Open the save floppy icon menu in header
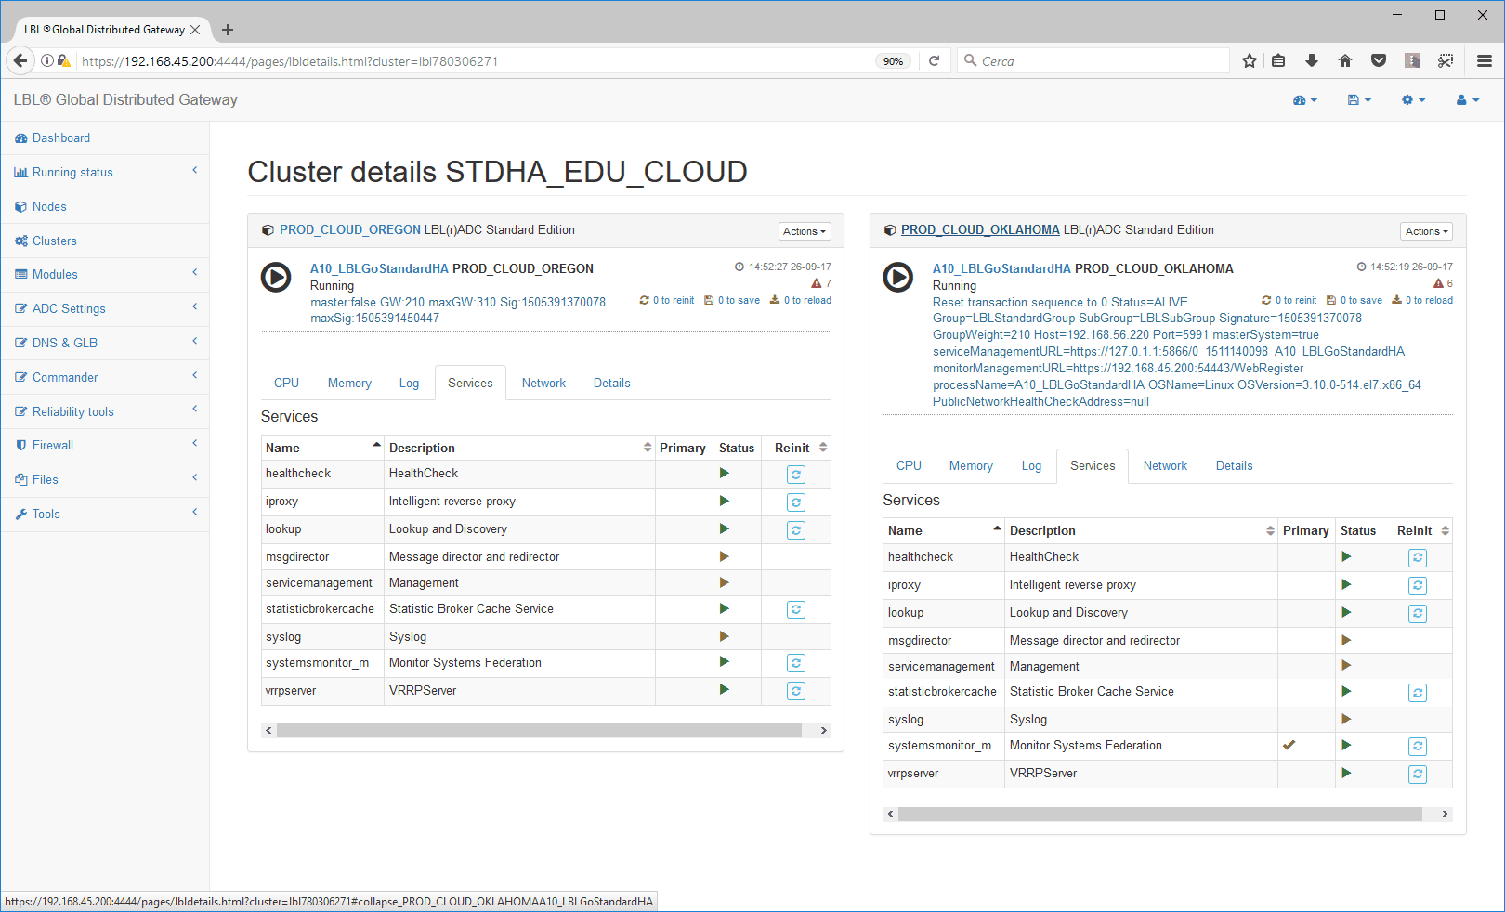Viewport: 1505px width, 912px height. [x=1358, y=100]
